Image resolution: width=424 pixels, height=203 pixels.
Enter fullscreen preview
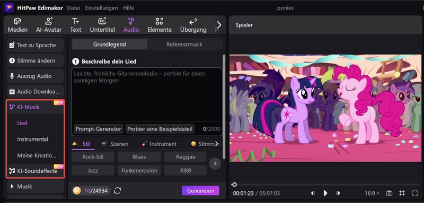(x=415, y=193)
